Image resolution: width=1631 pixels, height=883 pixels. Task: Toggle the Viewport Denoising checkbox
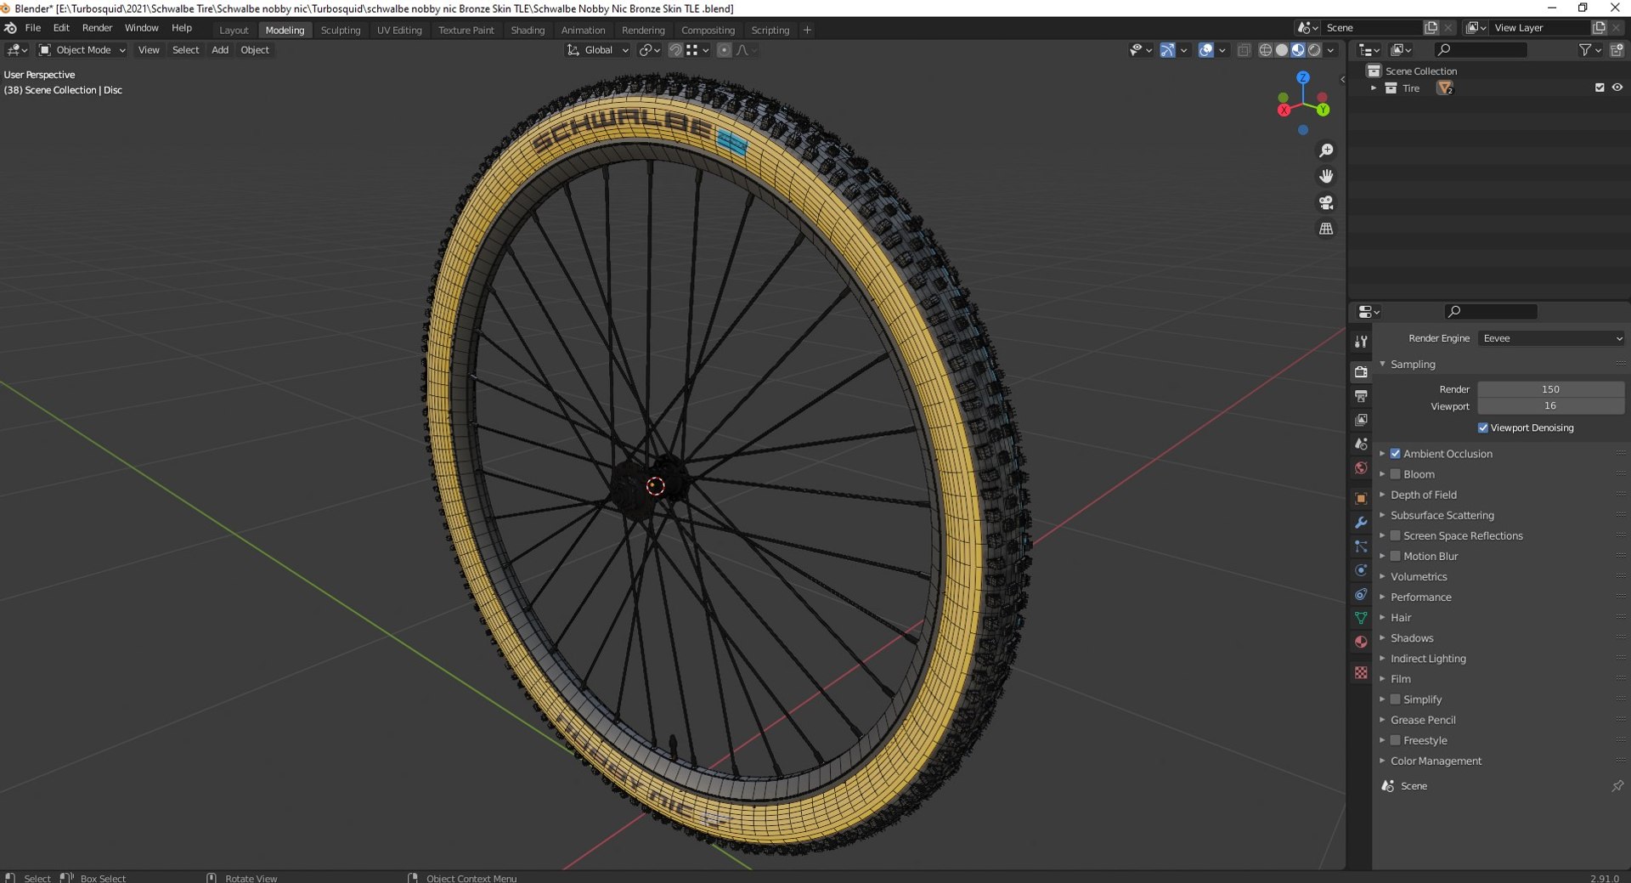(x=1483, y=427)
